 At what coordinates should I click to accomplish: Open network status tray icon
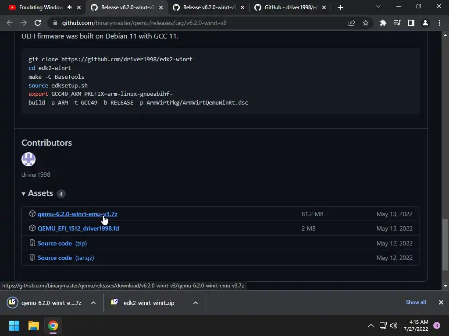(x=383, y=325)
